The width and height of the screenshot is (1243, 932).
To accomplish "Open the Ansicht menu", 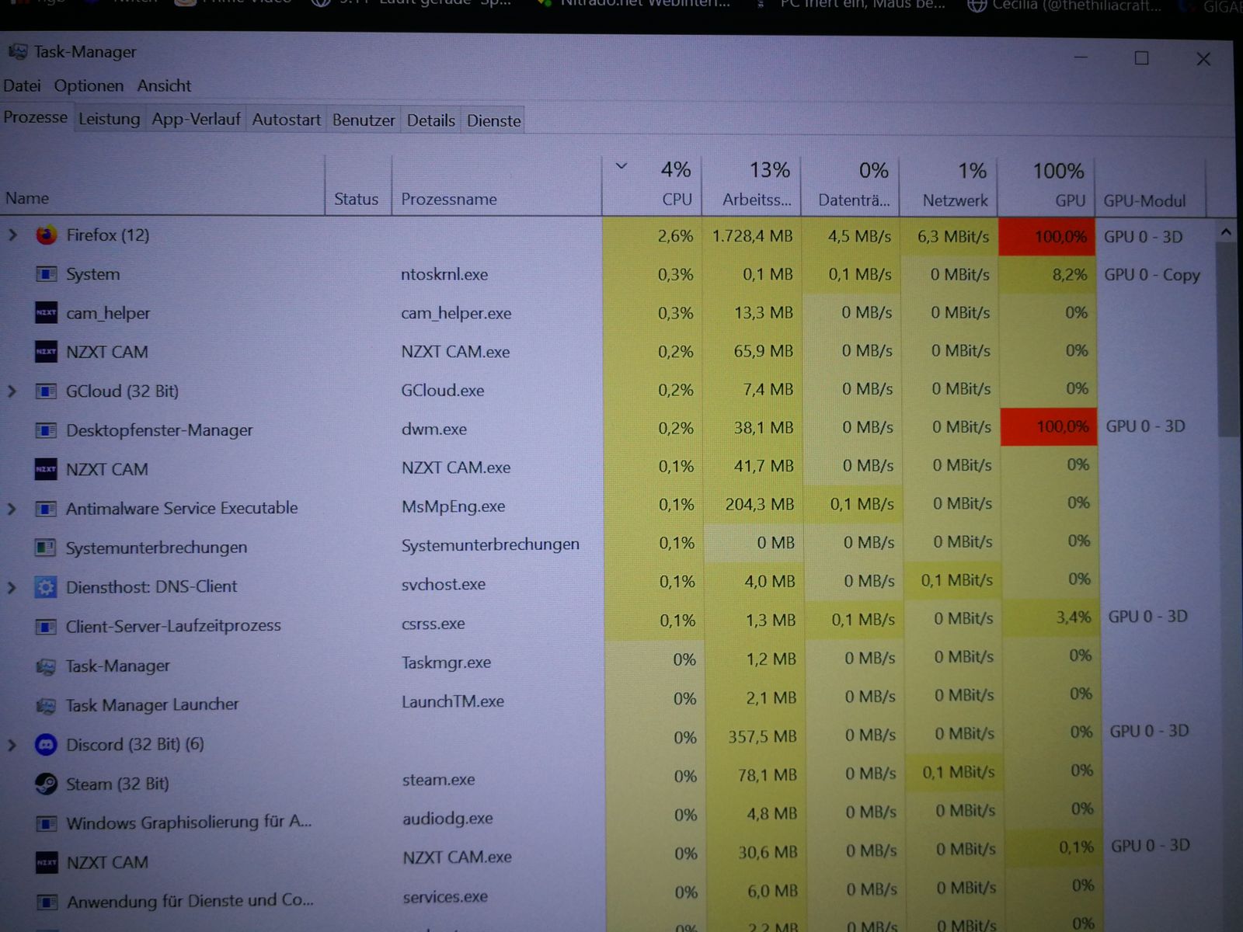I will [164, 85].
